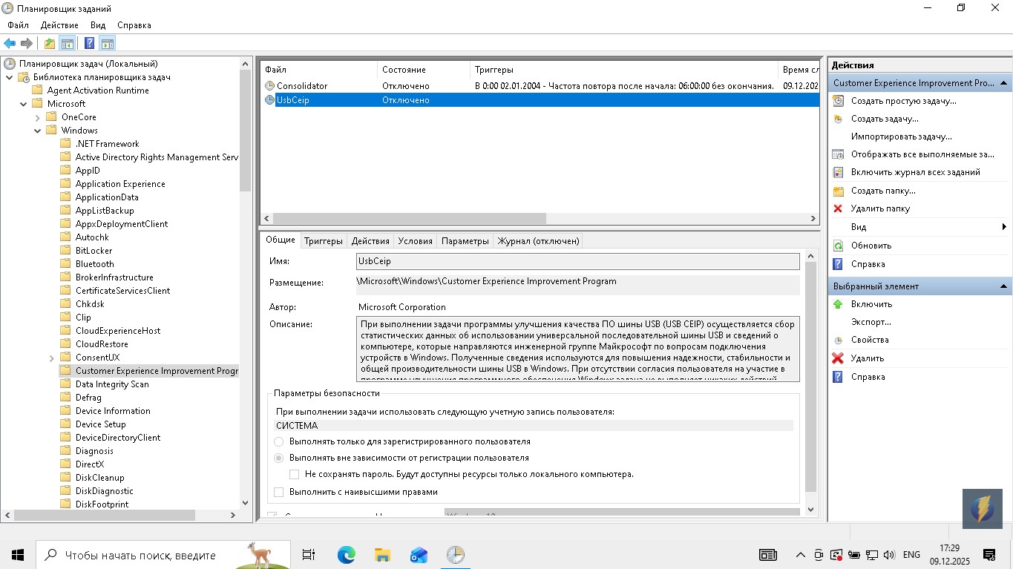The image size is (1013, 569).
Task: Click the Имя field containing UsbCeip
Action: click(578, 261)
